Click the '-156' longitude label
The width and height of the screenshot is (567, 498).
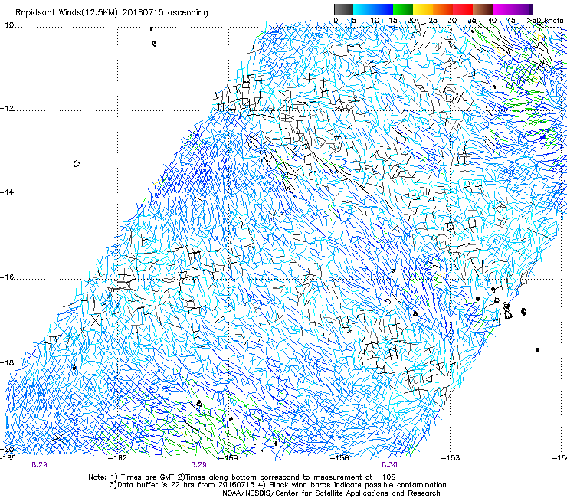pyautogui.click(x=339, y=458)
